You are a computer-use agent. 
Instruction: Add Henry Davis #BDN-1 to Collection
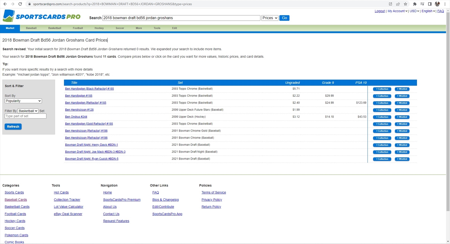click(x=382, y=145)
